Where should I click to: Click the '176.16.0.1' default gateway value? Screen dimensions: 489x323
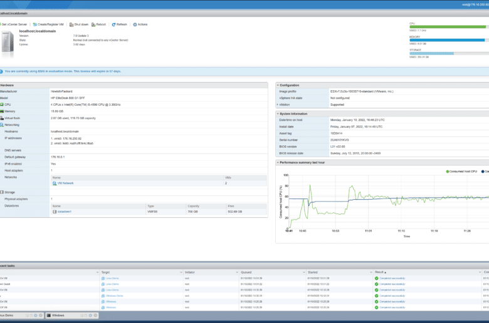(58, 157)
